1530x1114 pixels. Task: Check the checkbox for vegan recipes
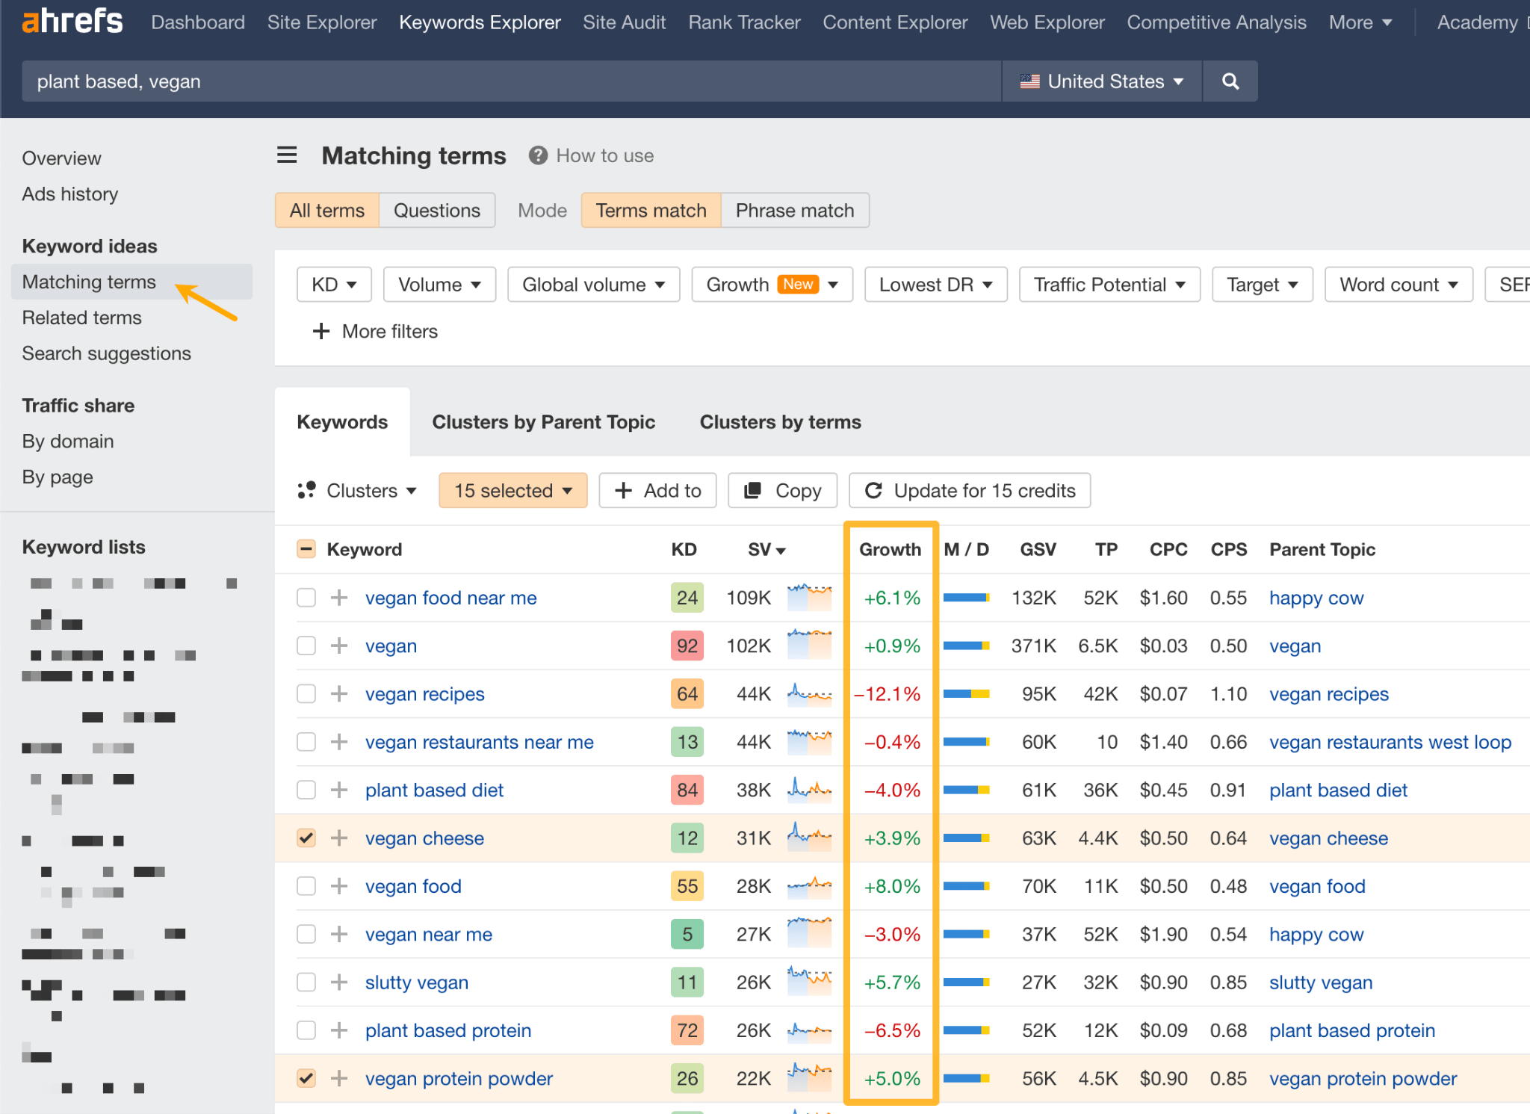coord(306,693)
